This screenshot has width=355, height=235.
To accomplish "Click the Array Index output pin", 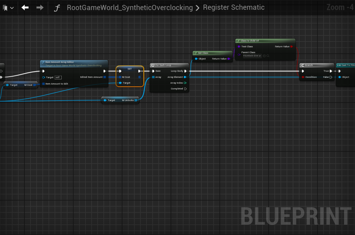I will tap(185, 83).
